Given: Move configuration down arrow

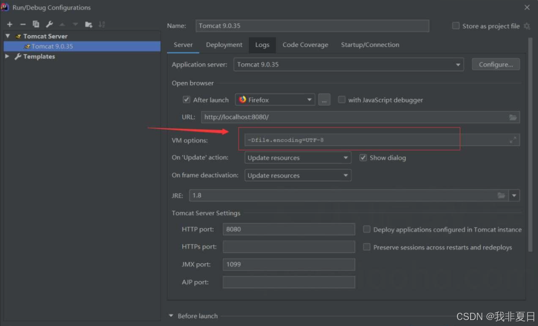Looking at the screenshot, I should [75, 25].
